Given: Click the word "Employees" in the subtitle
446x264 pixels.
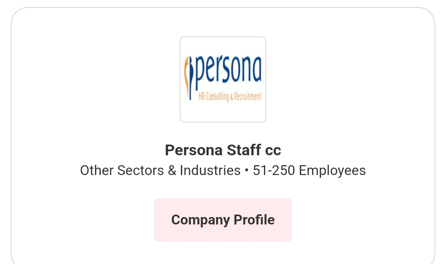Looking at the screenshot, I should pos(332,171).
